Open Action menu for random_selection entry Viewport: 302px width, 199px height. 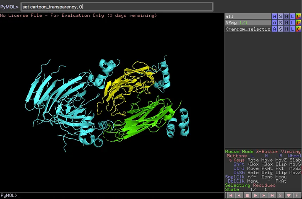274,29
